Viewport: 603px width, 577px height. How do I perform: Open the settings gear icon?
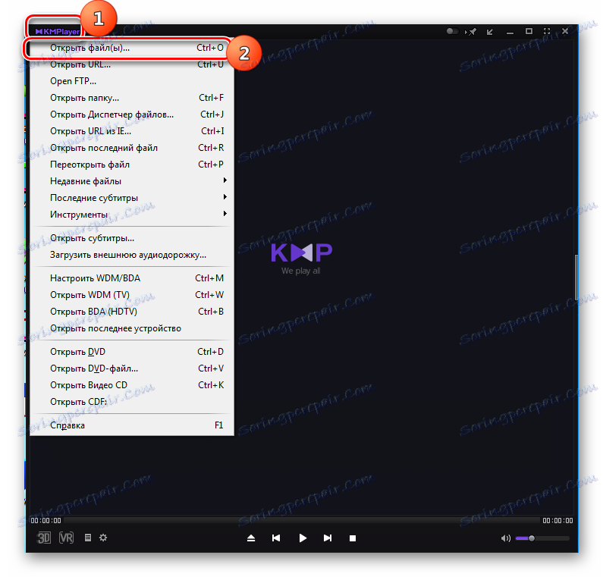tap(103, 538)
